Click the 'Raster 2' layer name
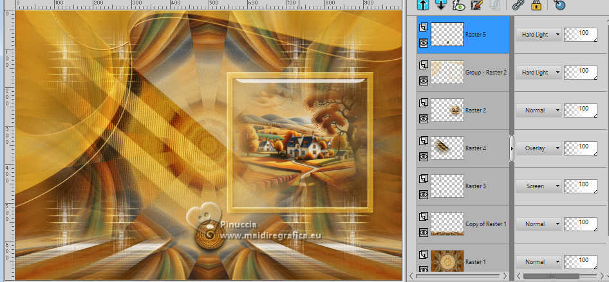The height and width of the screenshot is (282, 609). click(475, 110)
